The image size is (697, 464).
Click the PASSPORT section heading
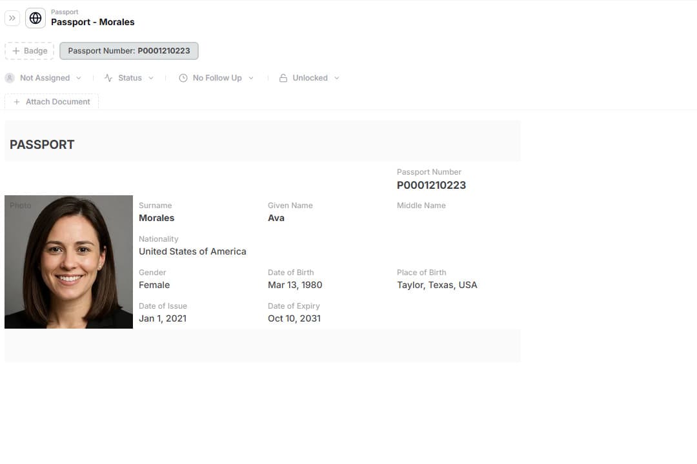click(42, 145)
